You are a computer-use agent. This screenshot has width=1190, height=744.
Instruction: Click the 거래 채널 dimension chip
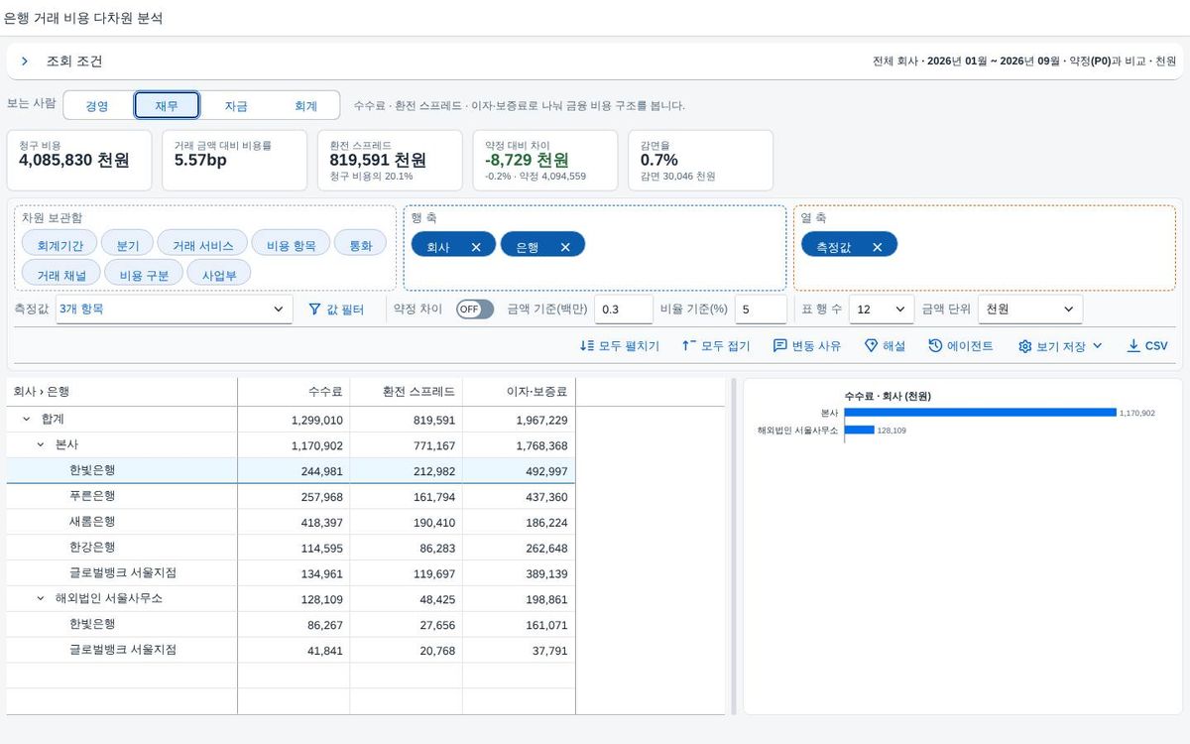[x=61, y=275]
